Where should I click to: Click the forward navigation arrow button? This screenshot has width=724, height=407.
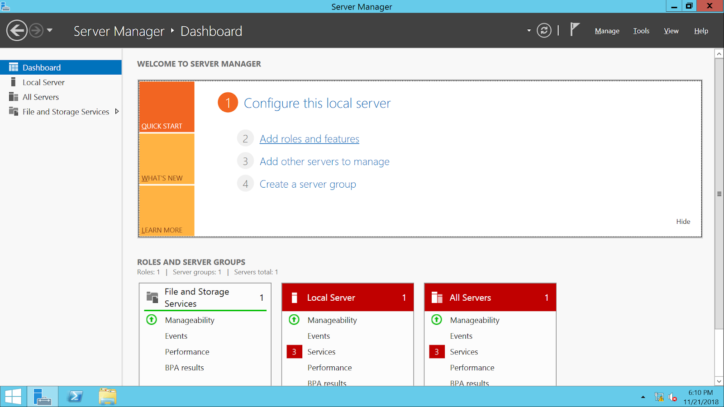(36, 31)
